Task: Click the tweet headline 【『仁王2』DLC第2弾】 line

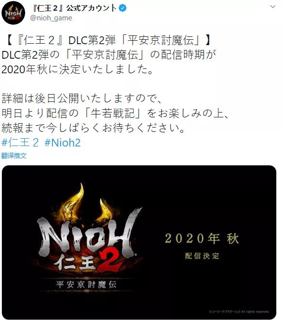Action: 107,40
